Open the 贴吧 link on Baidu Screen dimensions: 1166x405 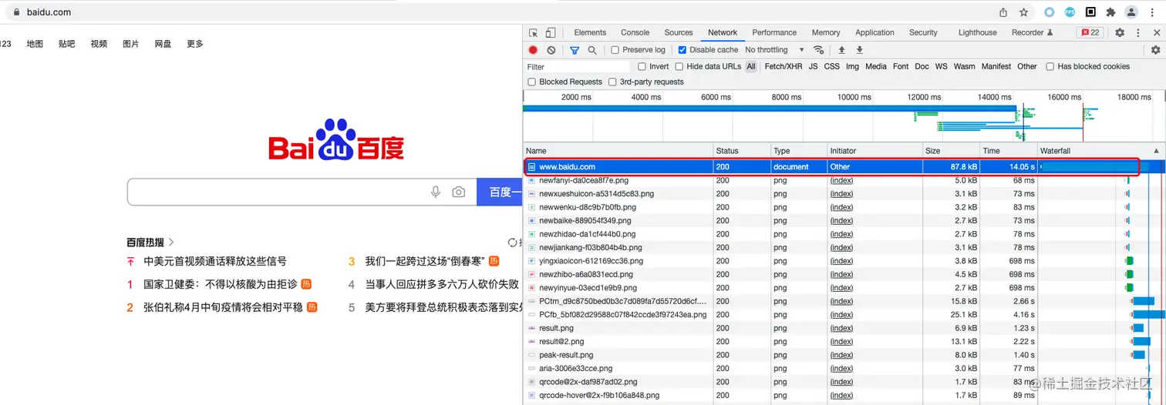point(67,44)
